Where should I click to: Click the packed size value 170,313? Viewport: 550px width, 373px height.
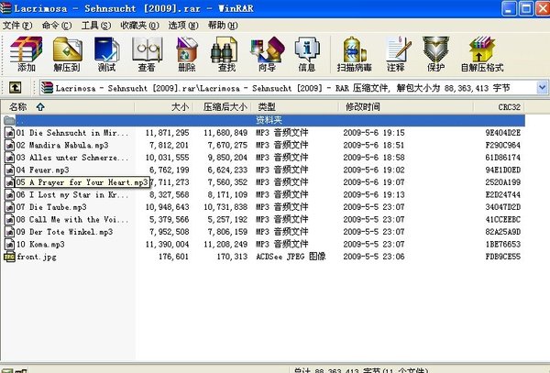click(x=232, y=257)
